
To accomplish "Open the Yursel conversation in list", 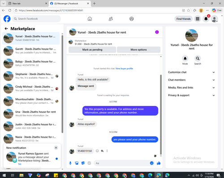I will point(31,38).
